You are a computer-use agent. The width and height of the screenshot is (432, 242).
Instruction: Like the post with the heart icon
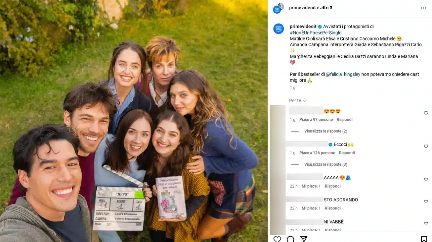pos(277,239)
